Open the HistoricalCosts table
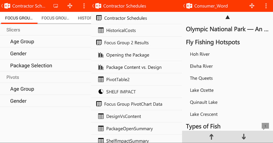The width and height of the screenshot is (273, 143). [121, 31]
